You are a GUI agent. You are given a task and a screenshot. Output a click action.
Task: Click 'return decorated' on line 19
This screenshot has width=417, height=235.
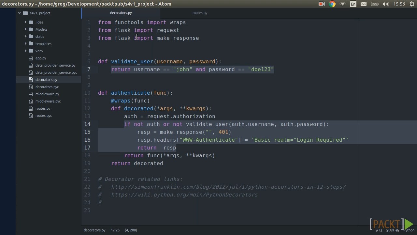[x=137, y=163]
